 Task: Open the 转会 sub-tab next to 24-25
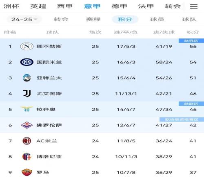point(61,19)
